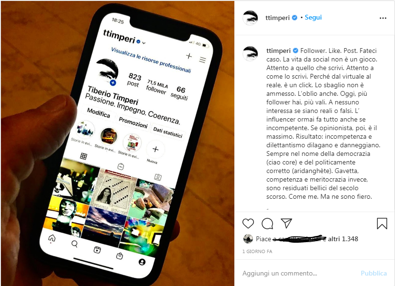The image size is (395, 286).
Task: View the altri 1.348 likes list
Action: (343, 239)
